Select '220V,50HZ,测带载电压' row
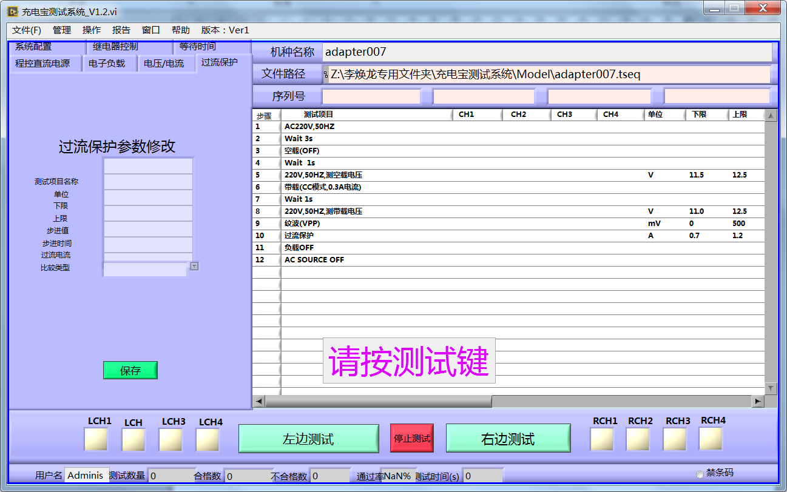Screen dimensions: 787x492 [508, 211]
